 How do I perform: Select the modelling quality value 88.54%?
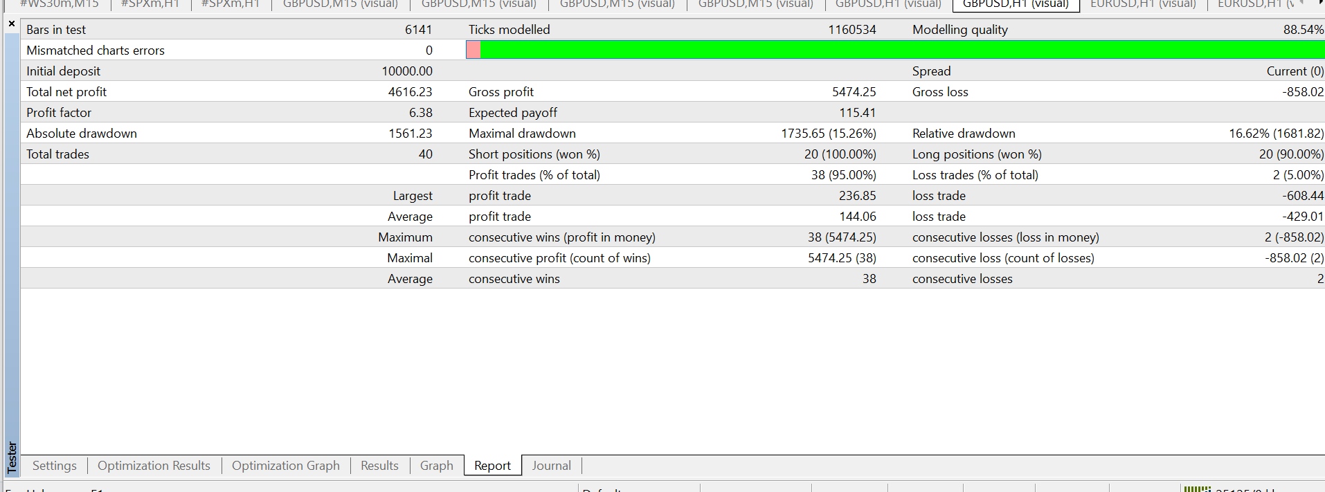[1303, 30]
